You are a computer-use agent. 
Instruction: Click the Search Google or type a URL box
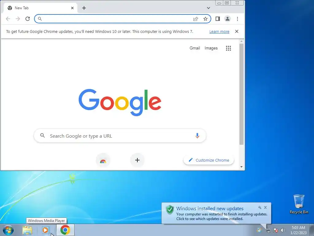coord(120,136)
